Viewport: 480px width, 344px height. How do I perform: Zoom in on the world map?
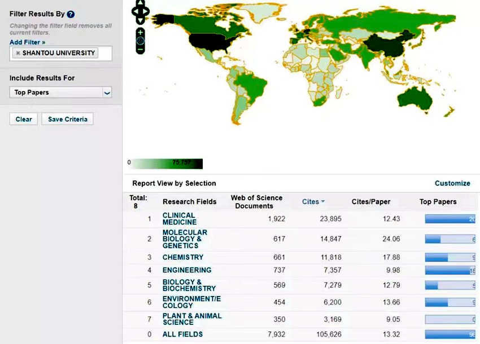tap(141, 32)
